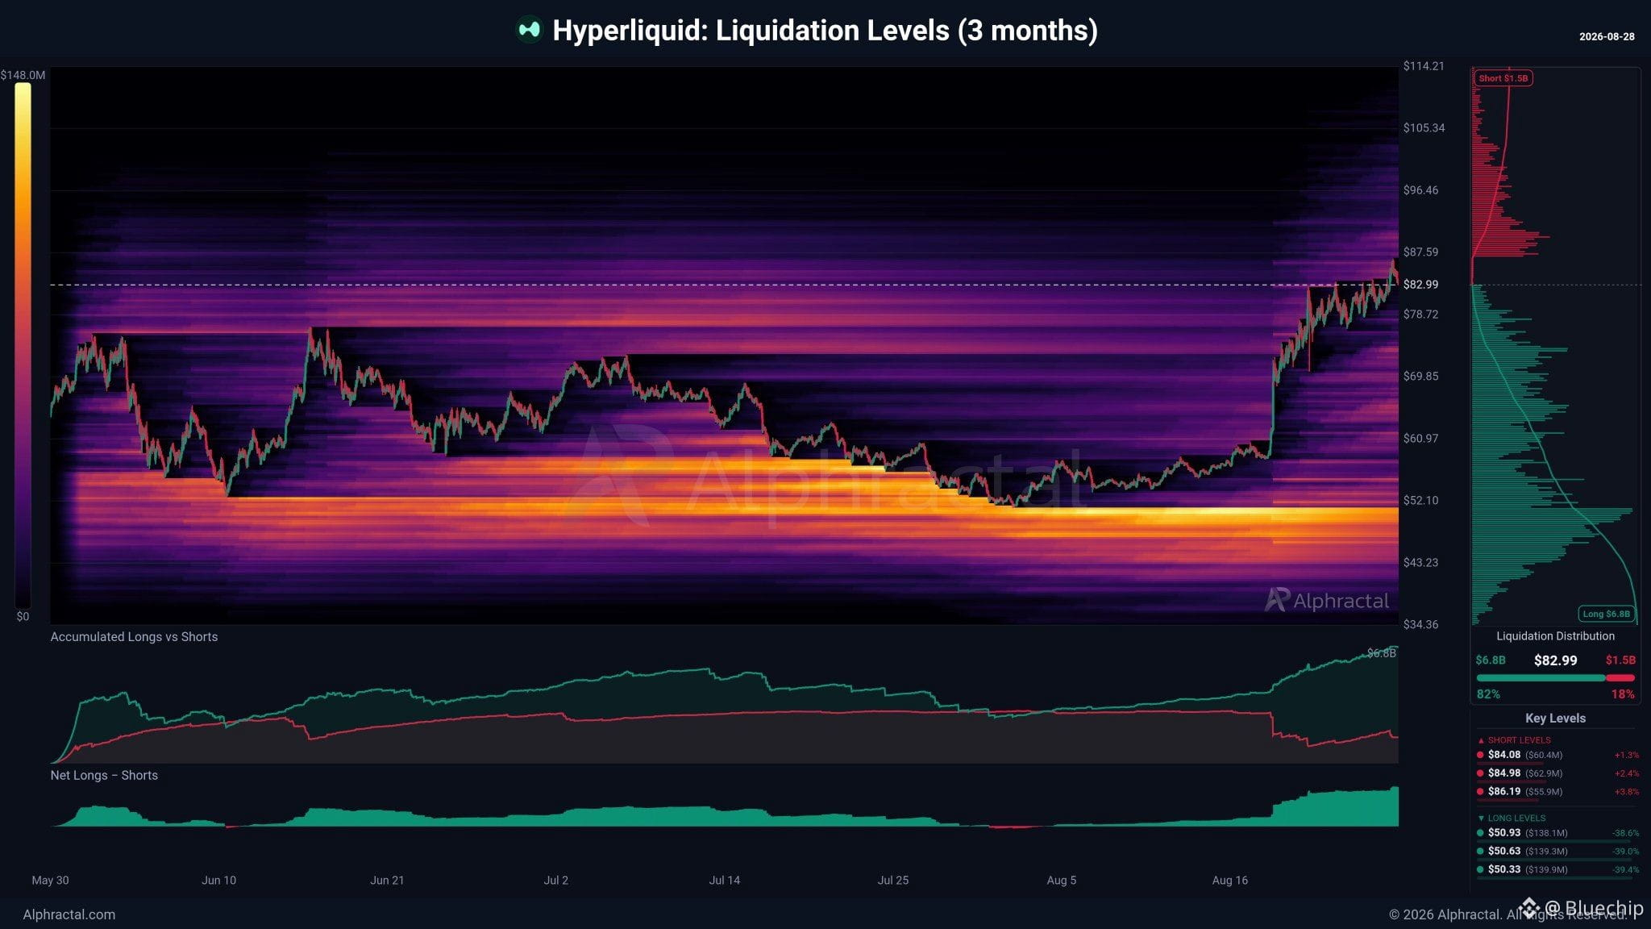Click the $96.46 price axis label
Screen dimensions: 1651x929
tap(1420, 190)
